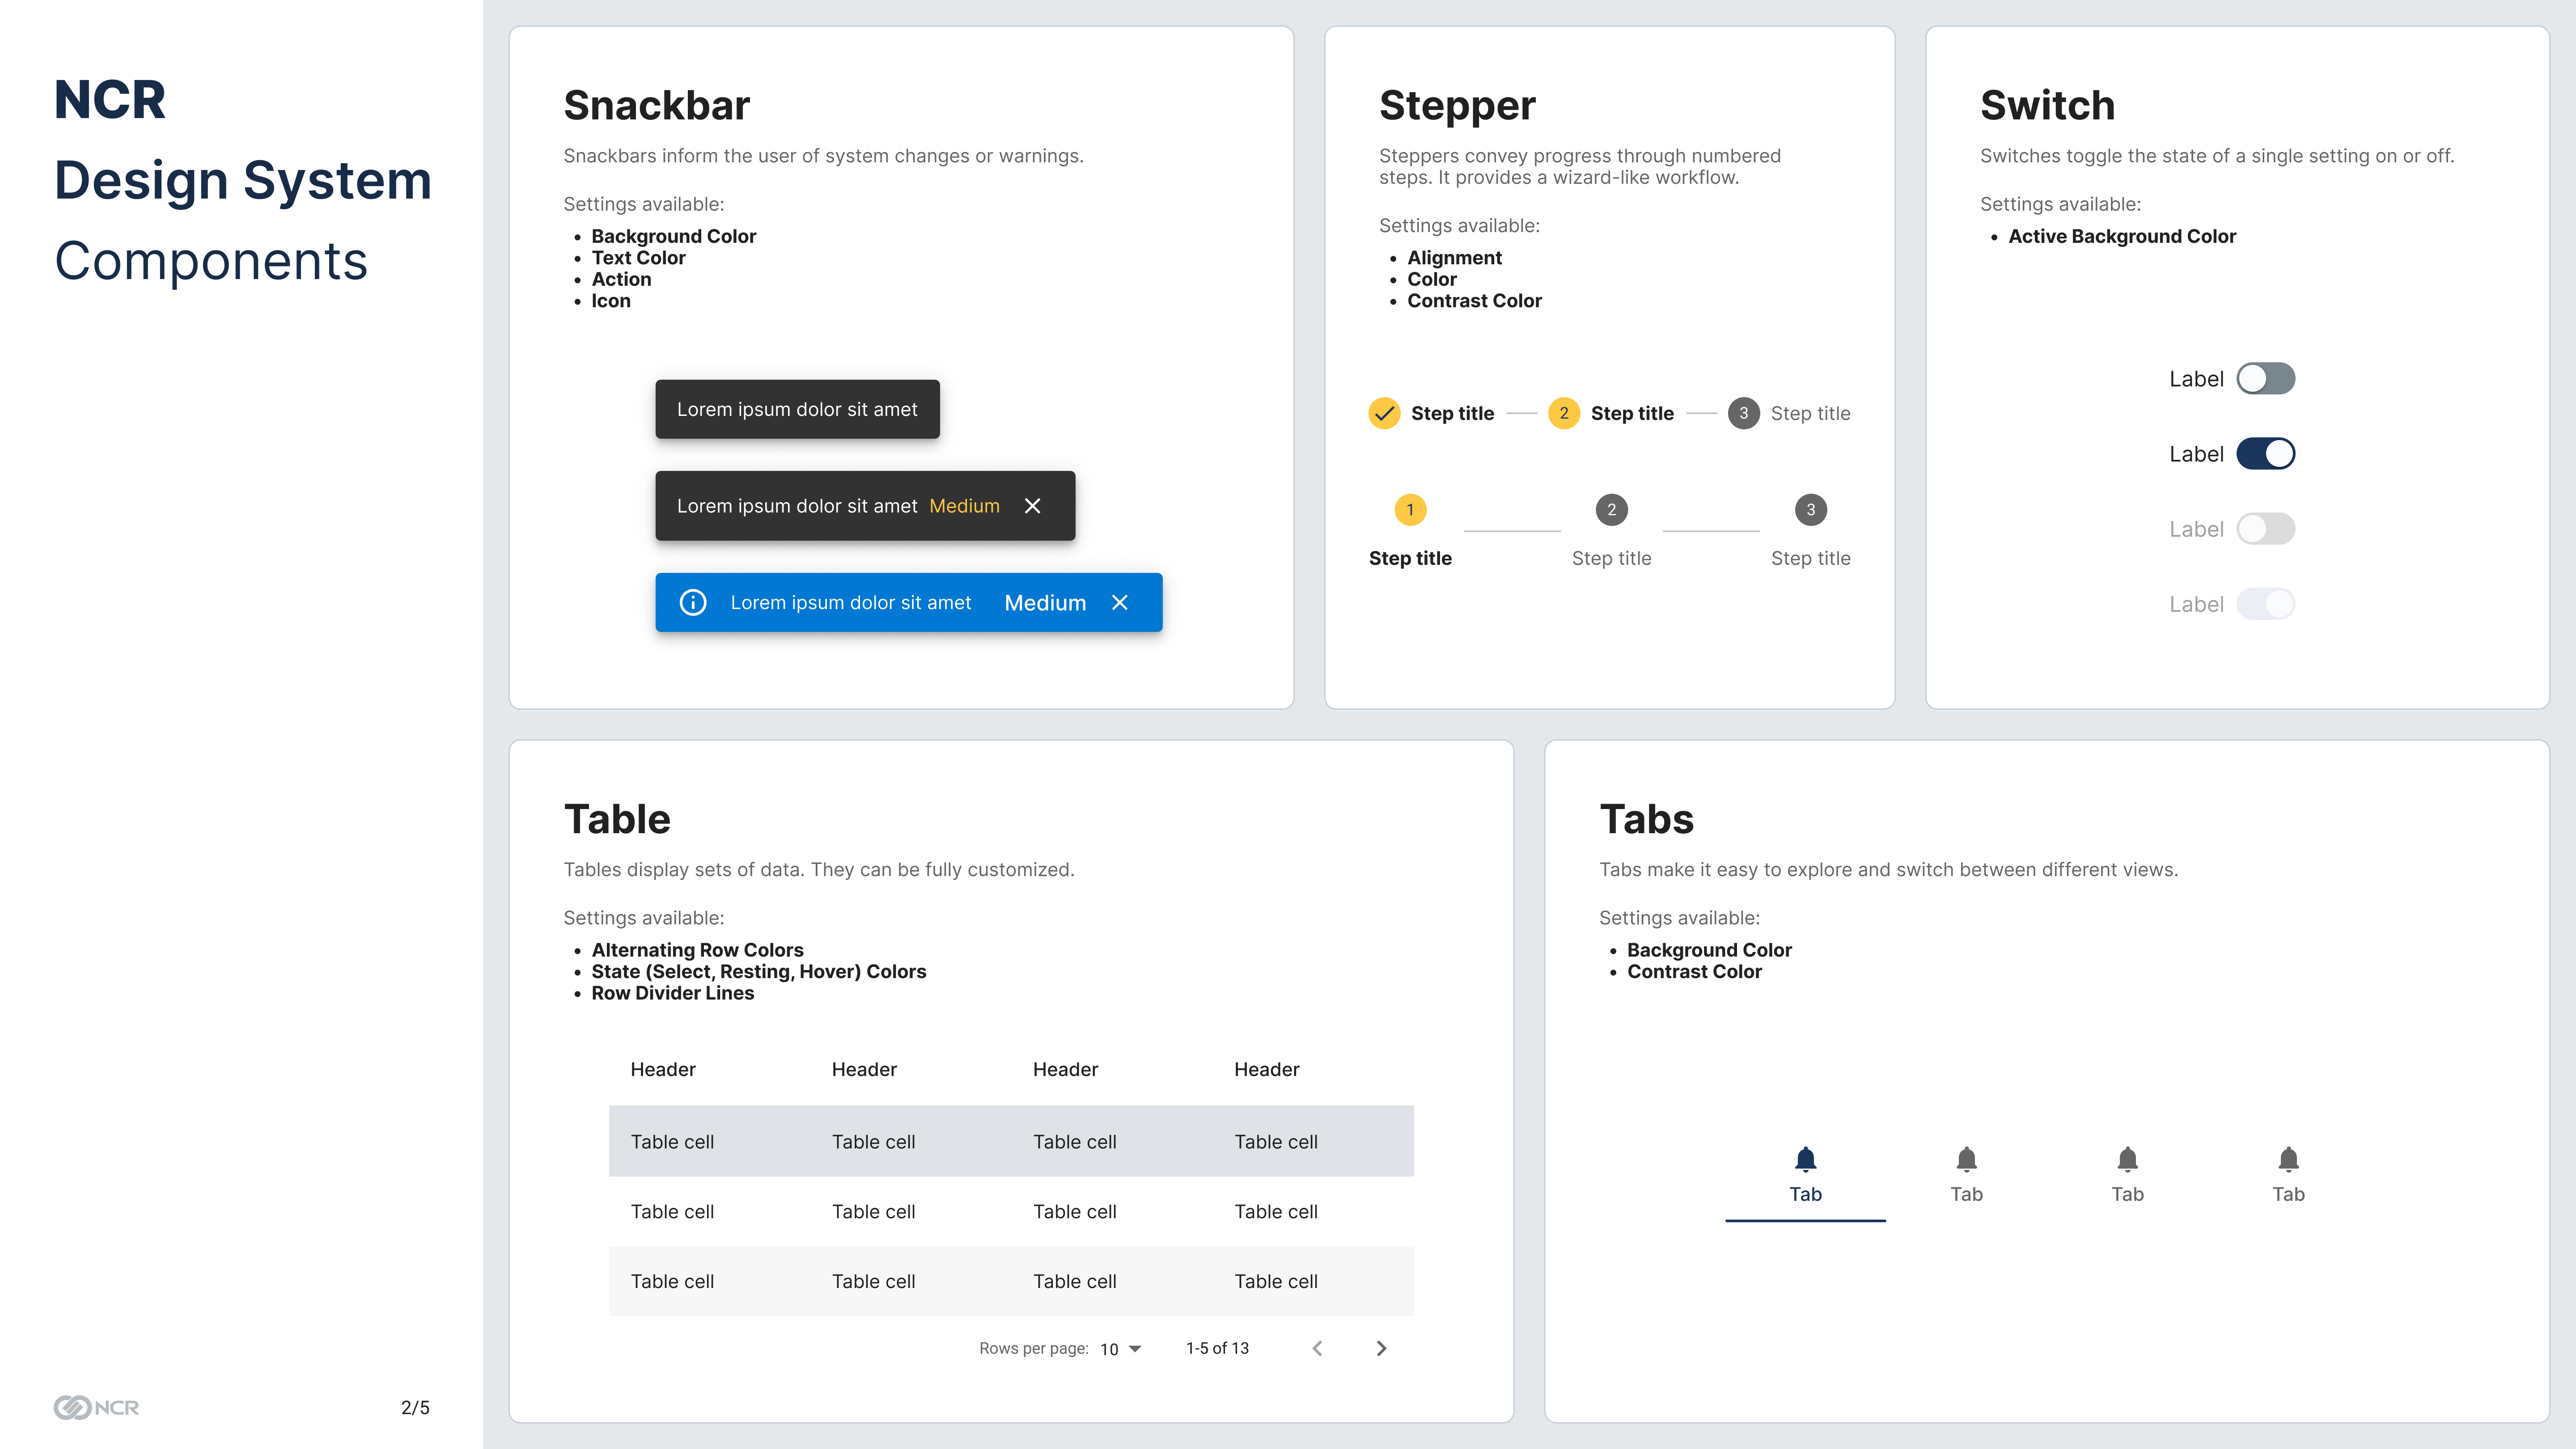2576x1449 pixels.
Task: Click the NCR logo in bottom left
Action: point(96,1407)
